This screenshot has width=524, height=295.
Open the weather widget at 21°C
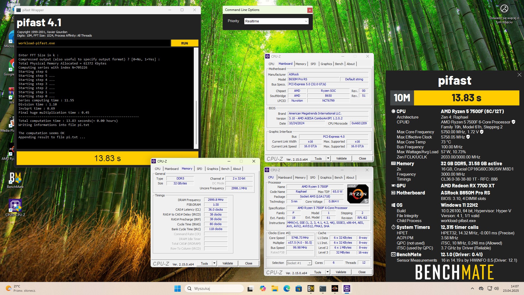click(x=20, y=288)
